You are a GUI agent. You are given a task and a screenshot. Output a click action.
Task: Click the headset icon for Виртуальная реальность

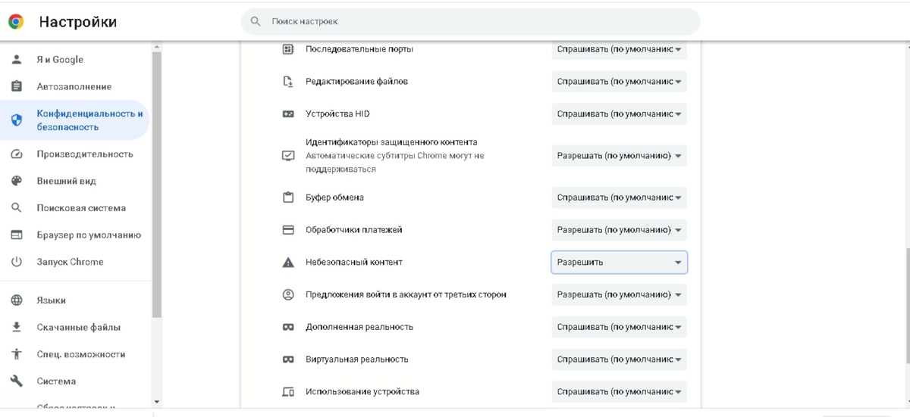tap(287, 359)
